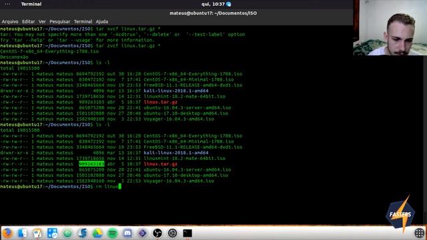This screenshot has width=427, height=240.
Task: Open Discord from the dock
Action: coord(127,233)
